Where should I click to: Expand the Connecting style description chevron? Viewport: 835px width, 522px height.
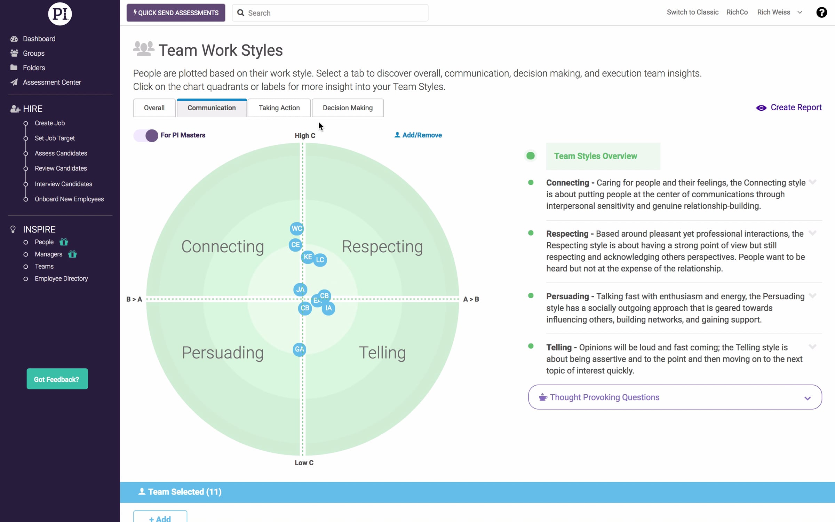click(812, 182)
